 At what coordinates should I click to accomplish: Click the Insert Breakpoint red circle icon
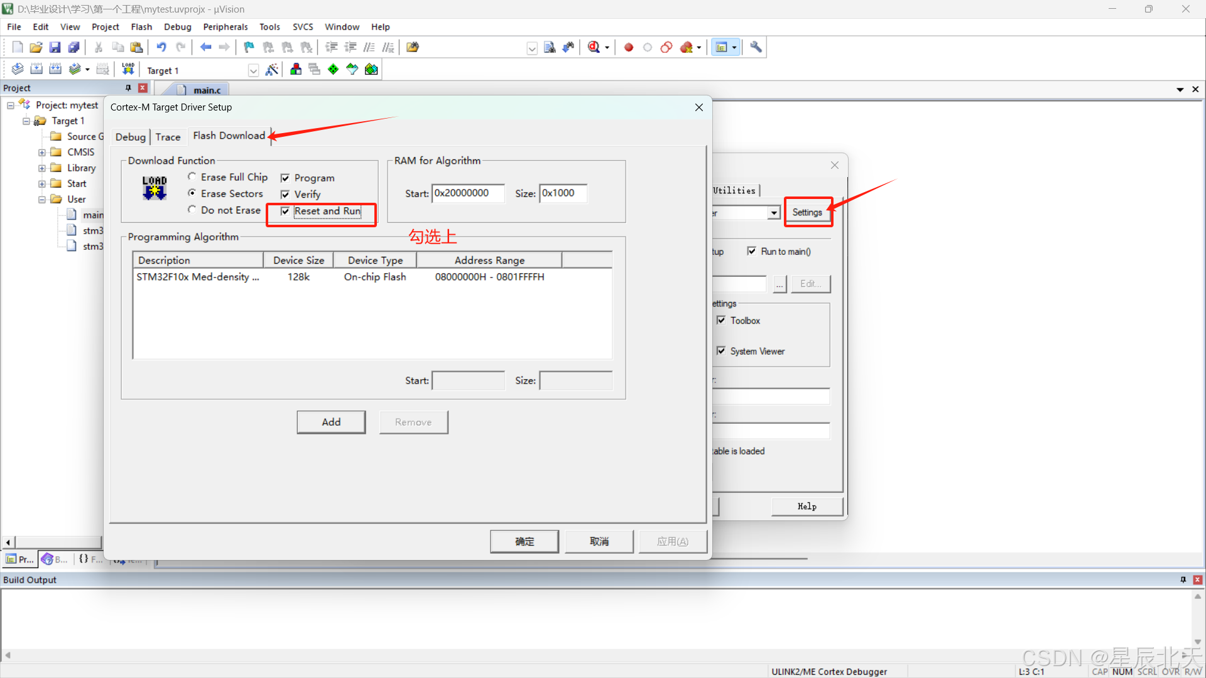[628, 47]
